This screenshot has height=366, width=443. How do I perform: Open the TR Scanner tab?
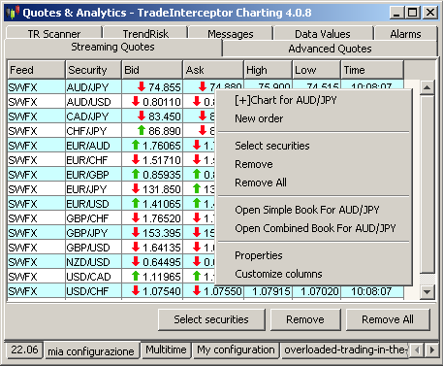tap(54, 33)
